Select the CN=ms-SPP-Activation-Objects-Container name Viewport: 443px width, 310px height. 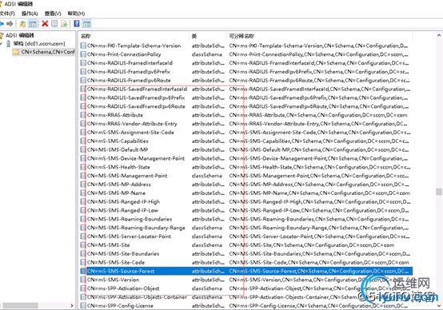(x=137, y=297)
